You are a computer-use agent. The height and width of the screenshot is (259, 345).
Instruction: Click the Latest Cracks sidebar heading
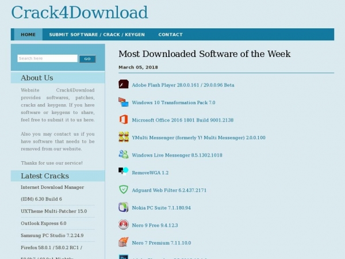coord(45,176)
